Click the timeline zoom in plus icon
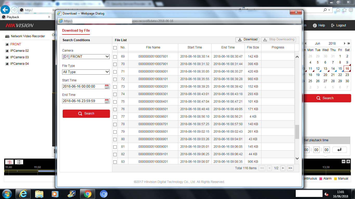 [348, 161]
